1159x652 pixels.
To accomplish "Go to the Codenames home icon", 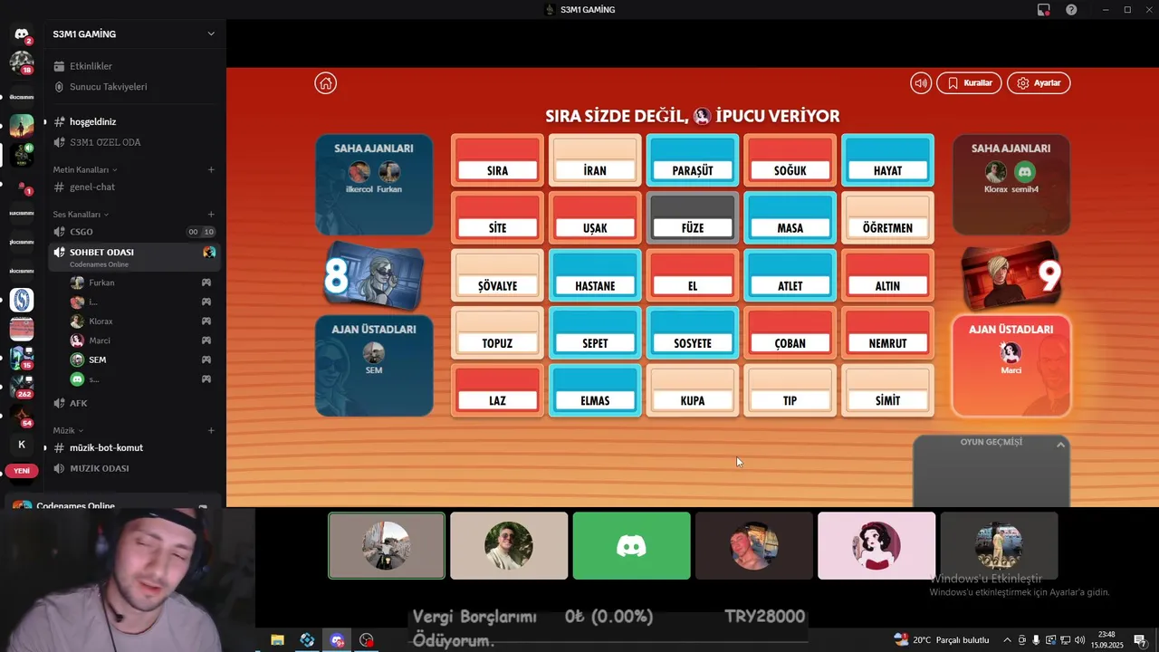I will 325,83.
